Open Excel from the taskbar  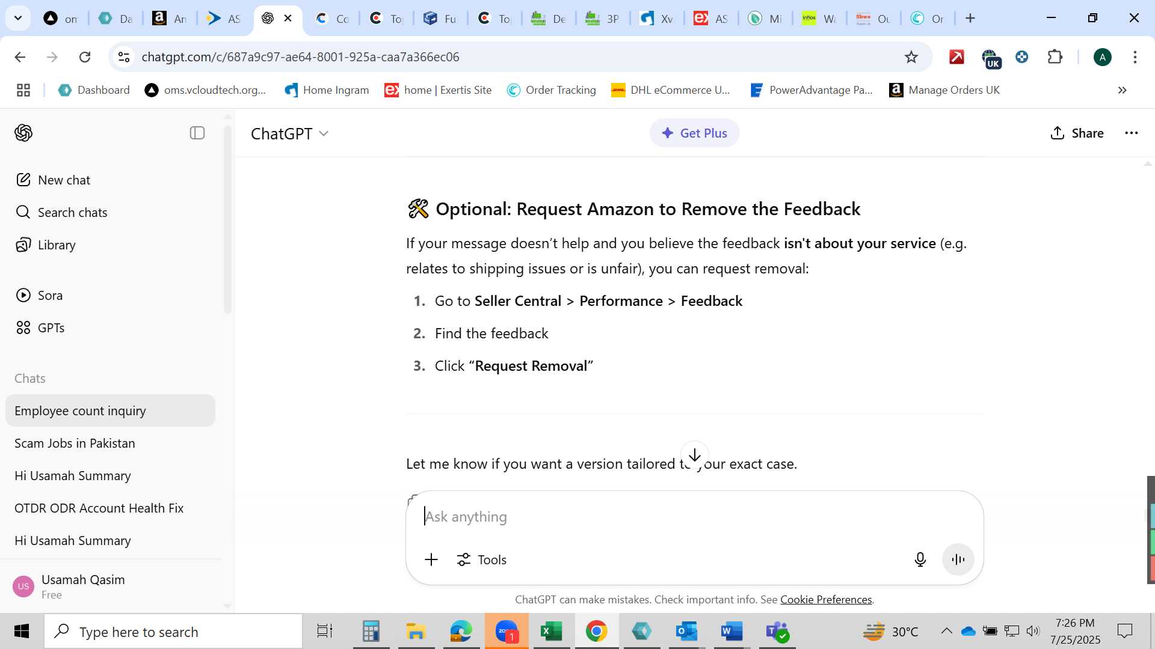tap(552, 631)
